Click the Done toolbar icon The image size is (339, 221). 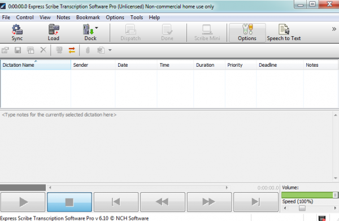tap(167, 33)
